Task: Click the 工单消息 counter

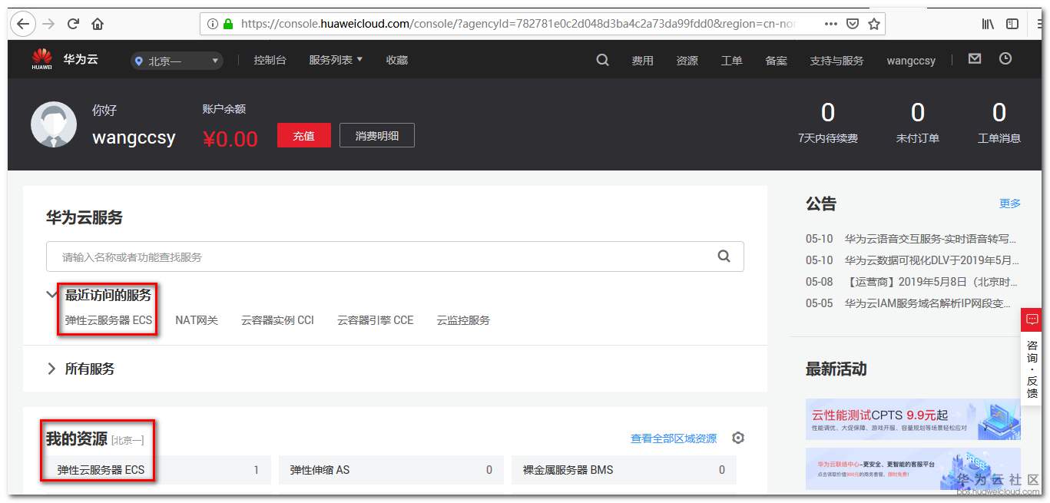Action: [999, 124]
